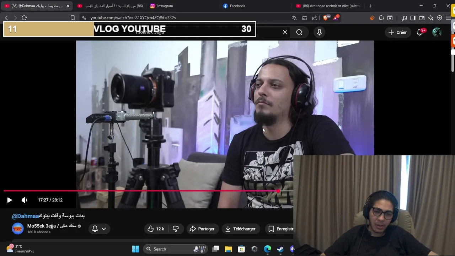
Task: Open Brave Rewards triangle icon
Action: pyautogui.click(x=336, y=18)
